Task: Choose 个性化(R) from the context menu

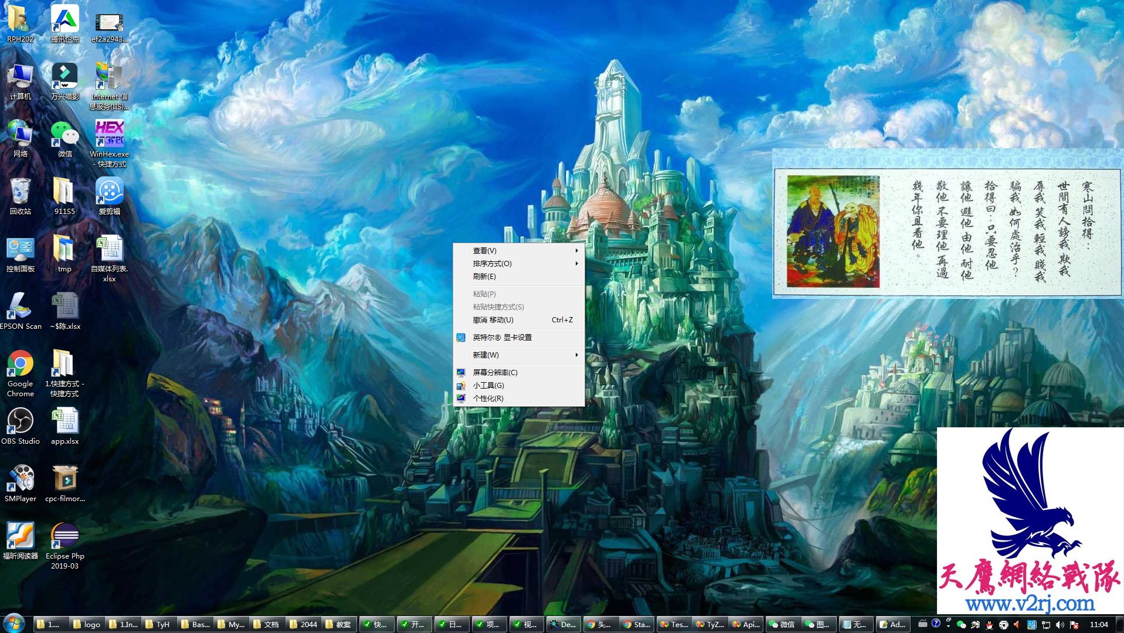Action: click(488, 399)
